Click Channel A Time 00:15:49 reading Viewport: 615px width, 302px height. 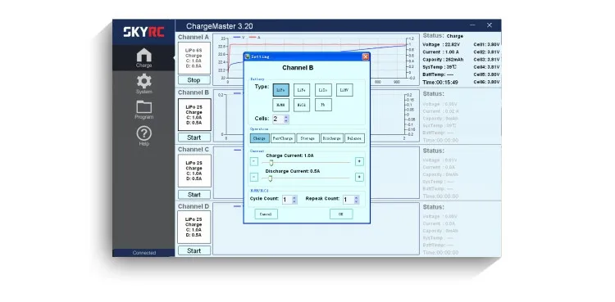(x=440, y=83)
